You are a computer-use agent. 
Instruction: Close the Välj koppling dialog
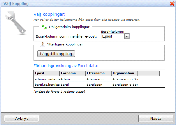coord(172,3)
